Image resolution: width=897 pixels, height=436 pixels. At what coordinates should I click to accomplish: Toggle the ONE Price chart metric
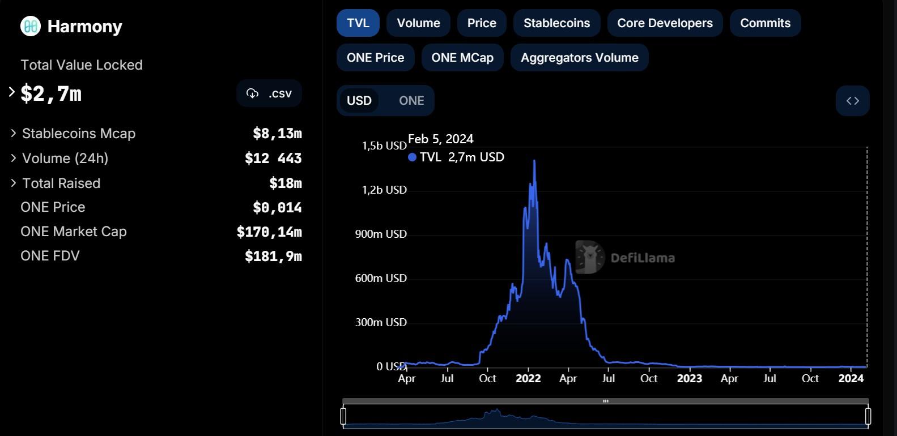(x=375, y=58)
